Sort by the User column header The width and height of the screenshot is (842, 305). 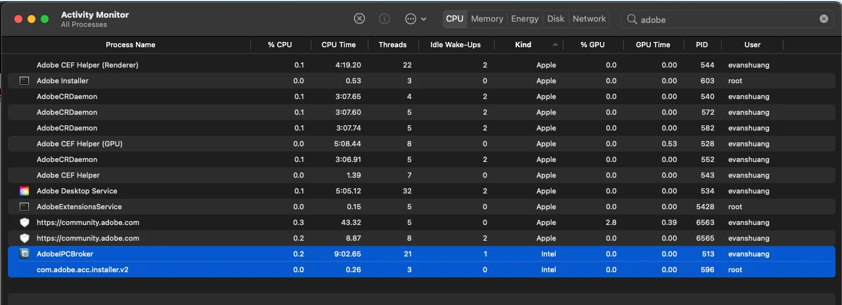(x=753, y=45)
